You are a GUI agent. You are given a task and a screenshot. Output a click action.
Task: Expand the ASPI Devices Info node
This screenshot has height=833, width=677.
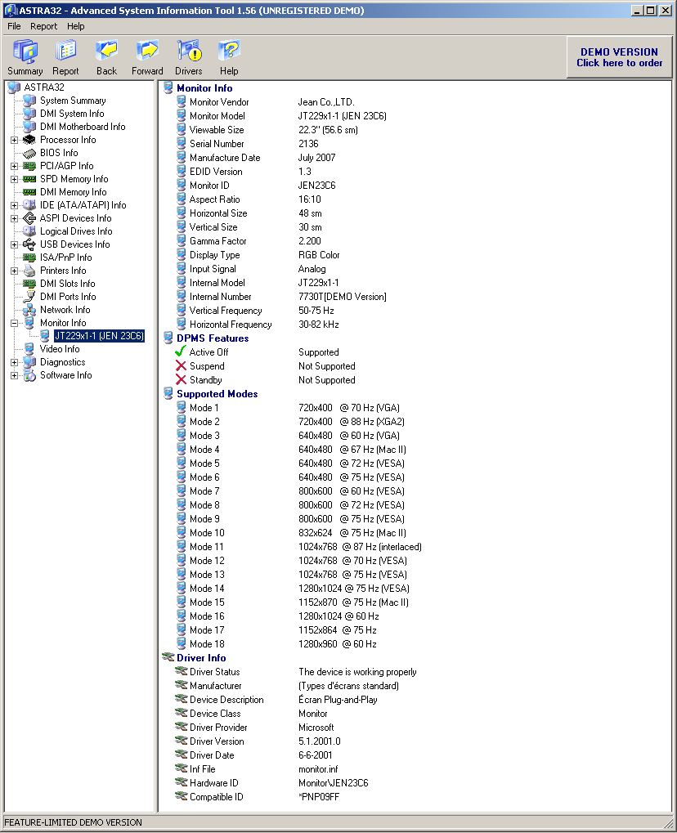15,218
